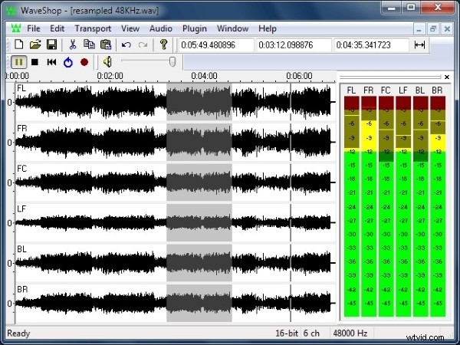Open the Edit menu

pos(57,28)
